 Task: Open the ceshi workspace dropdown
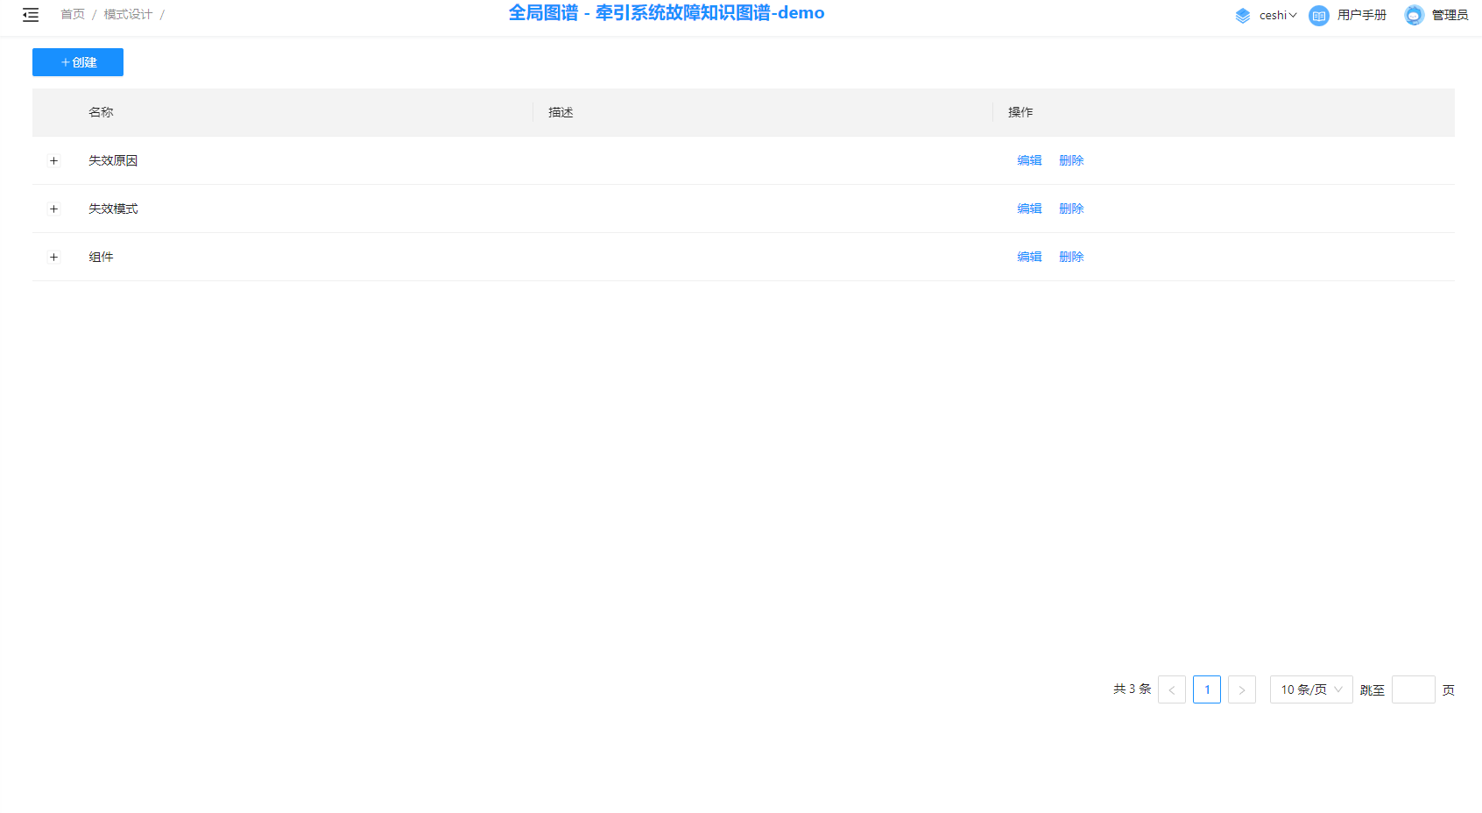point(1277,16)
